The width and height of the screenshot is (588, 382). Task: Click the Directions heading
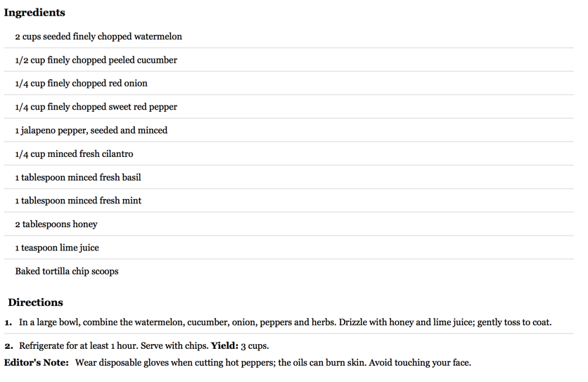[x=35, y=303]
